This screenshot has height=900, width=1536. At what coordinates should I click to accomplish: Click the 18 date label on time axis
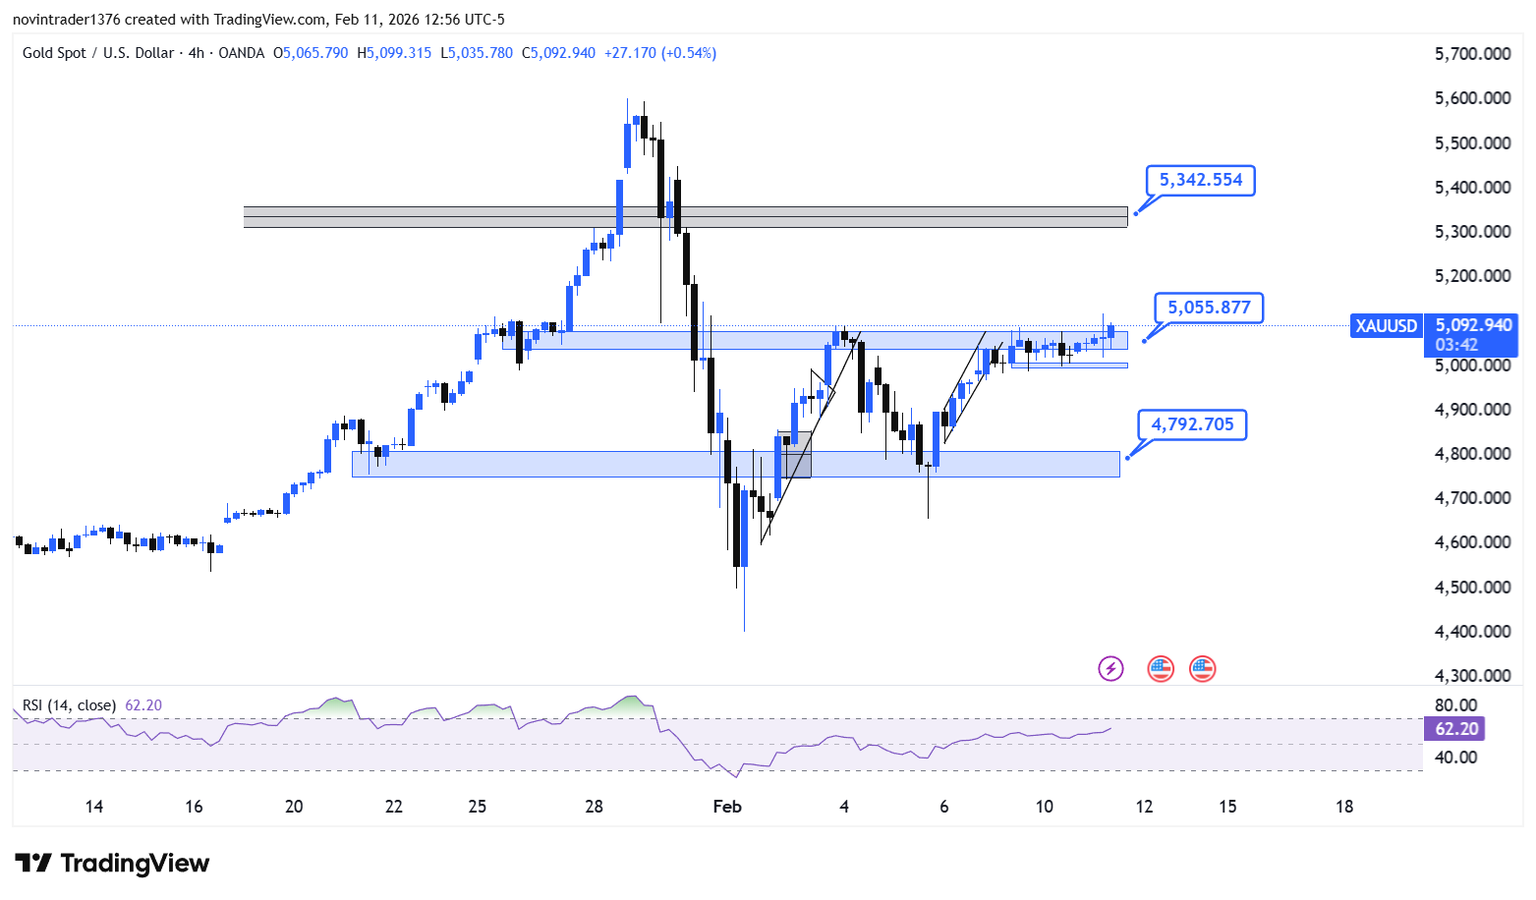tap(1344, 807)
